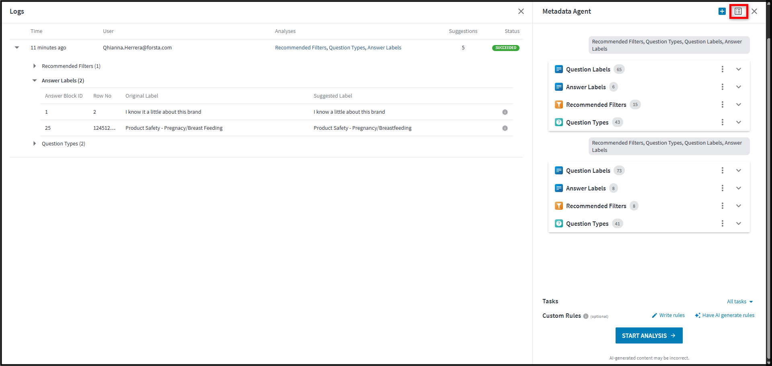Screen dimensions: 772x366
Task: Expand the Question Types 41 chevron
Action: [x=739, y=223]
